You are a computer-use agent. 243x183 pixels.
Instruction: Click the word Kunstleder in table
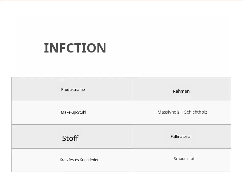[x=90, y=160]
